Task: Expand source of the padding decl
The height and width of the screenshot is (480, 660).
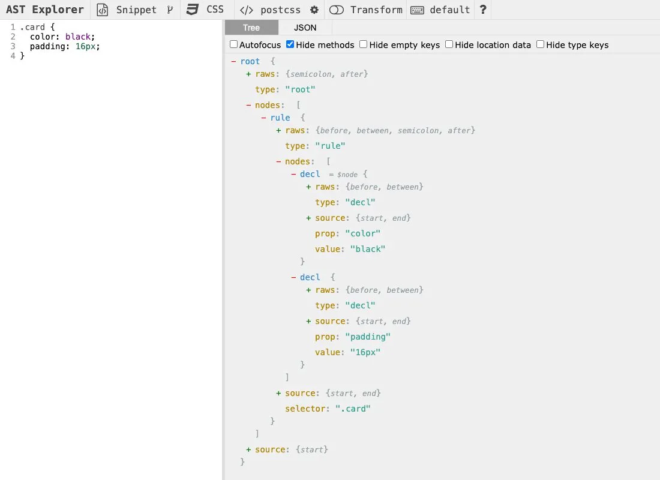Action: tap(308, 321)
